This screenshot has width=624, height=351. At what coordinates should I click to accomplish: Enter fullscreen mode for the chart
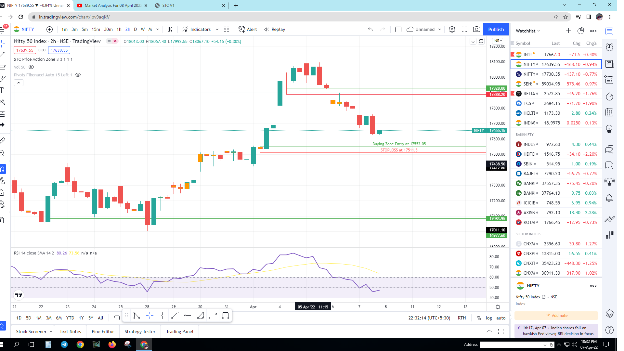tap(464, 29)
